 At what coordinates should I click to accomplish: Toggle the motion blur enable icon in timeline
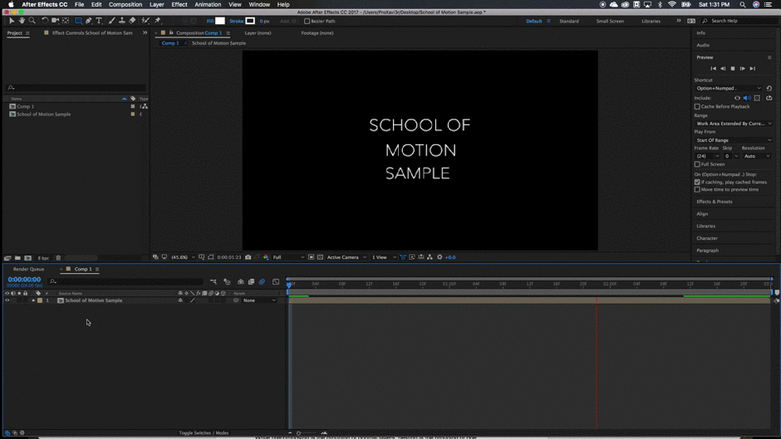pos(262,281)
